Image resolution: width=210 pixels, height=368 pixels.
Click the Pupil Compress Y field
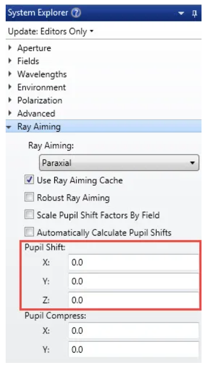tap(134, 349)
